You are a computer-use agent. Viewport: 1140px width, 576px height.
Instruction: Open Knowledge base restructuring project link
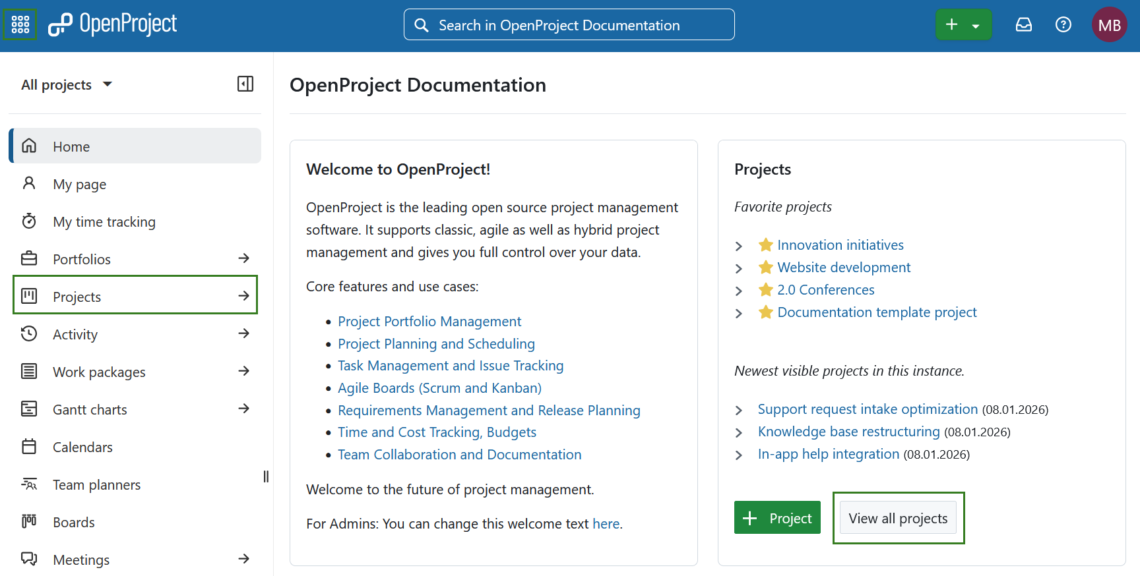pos(848,431)
